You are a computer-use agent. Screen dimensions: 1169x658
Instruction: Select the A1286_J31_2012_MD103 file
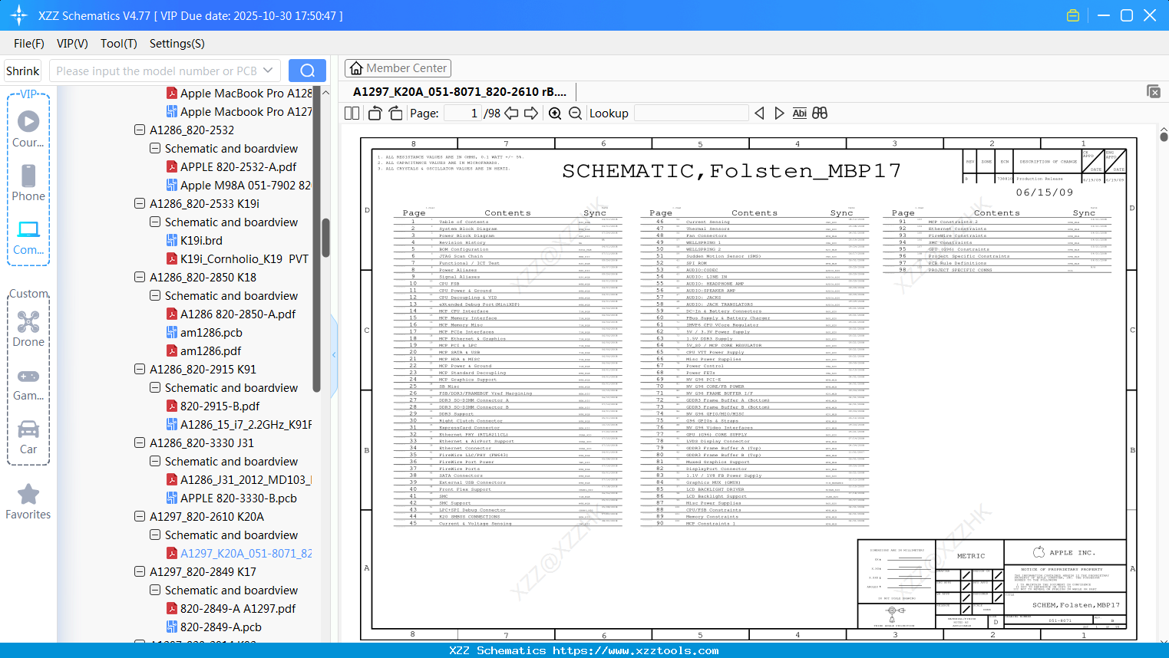pyautogui.click(x=239, y=479)
